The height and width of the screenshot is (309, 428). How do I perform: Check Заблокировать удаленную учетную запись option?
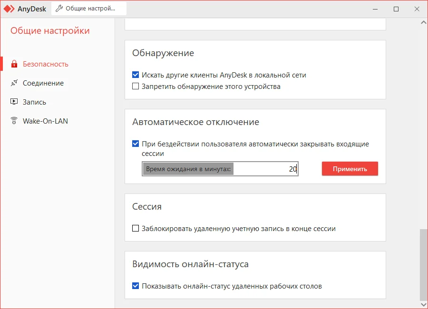click(x=136, y=229)
